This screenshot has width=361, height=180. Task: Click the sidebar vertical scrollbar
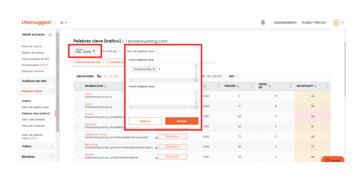tap(57, 82)
